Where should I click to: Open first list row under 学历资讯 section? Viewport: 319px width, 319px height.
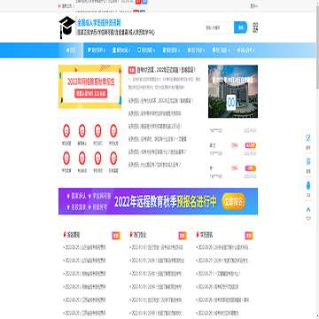pos(223,247)
